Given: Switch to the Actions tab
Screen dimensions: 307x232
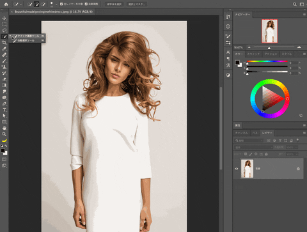Looking at the screenshot, I should [271, 54].
